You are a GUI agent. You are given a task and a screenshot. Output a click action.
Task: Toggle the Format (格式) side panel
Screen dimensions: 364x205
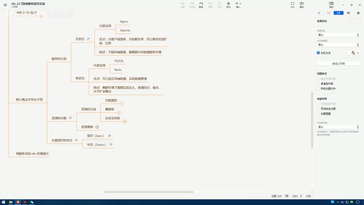tap(331, 5)
